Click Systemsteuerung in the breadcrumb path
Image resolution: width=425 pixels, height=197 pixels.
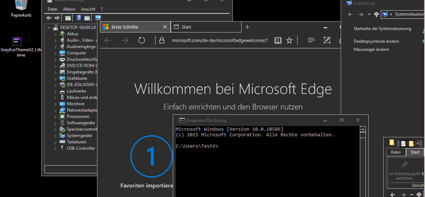pyautogui.click(x=409, y=14)
